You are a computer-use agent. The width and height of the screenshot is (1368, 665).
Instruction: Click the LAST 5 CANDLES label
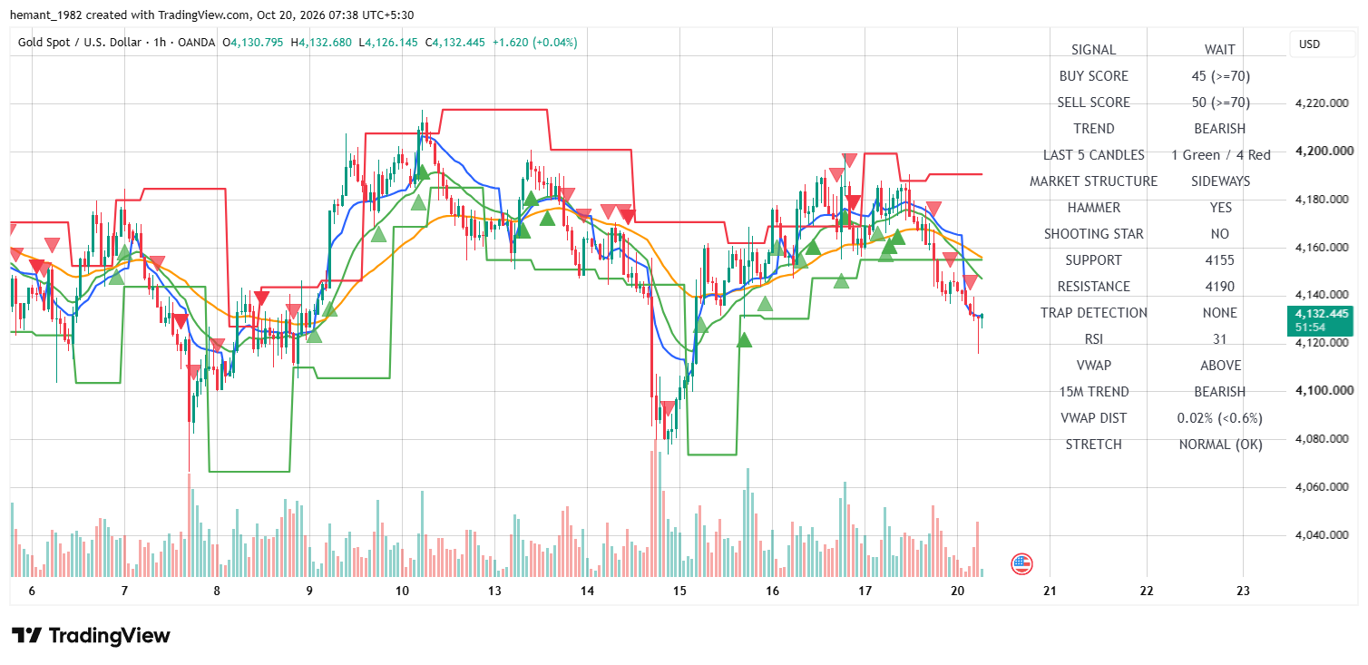1093,155
